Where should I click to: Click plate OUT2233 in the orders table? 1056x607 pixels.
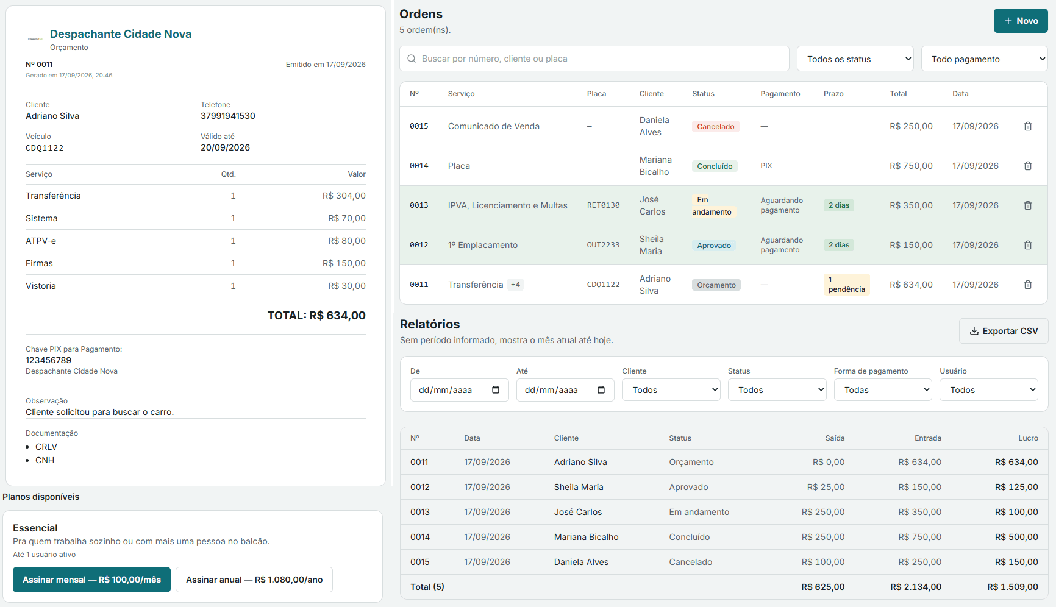[604, 245]
